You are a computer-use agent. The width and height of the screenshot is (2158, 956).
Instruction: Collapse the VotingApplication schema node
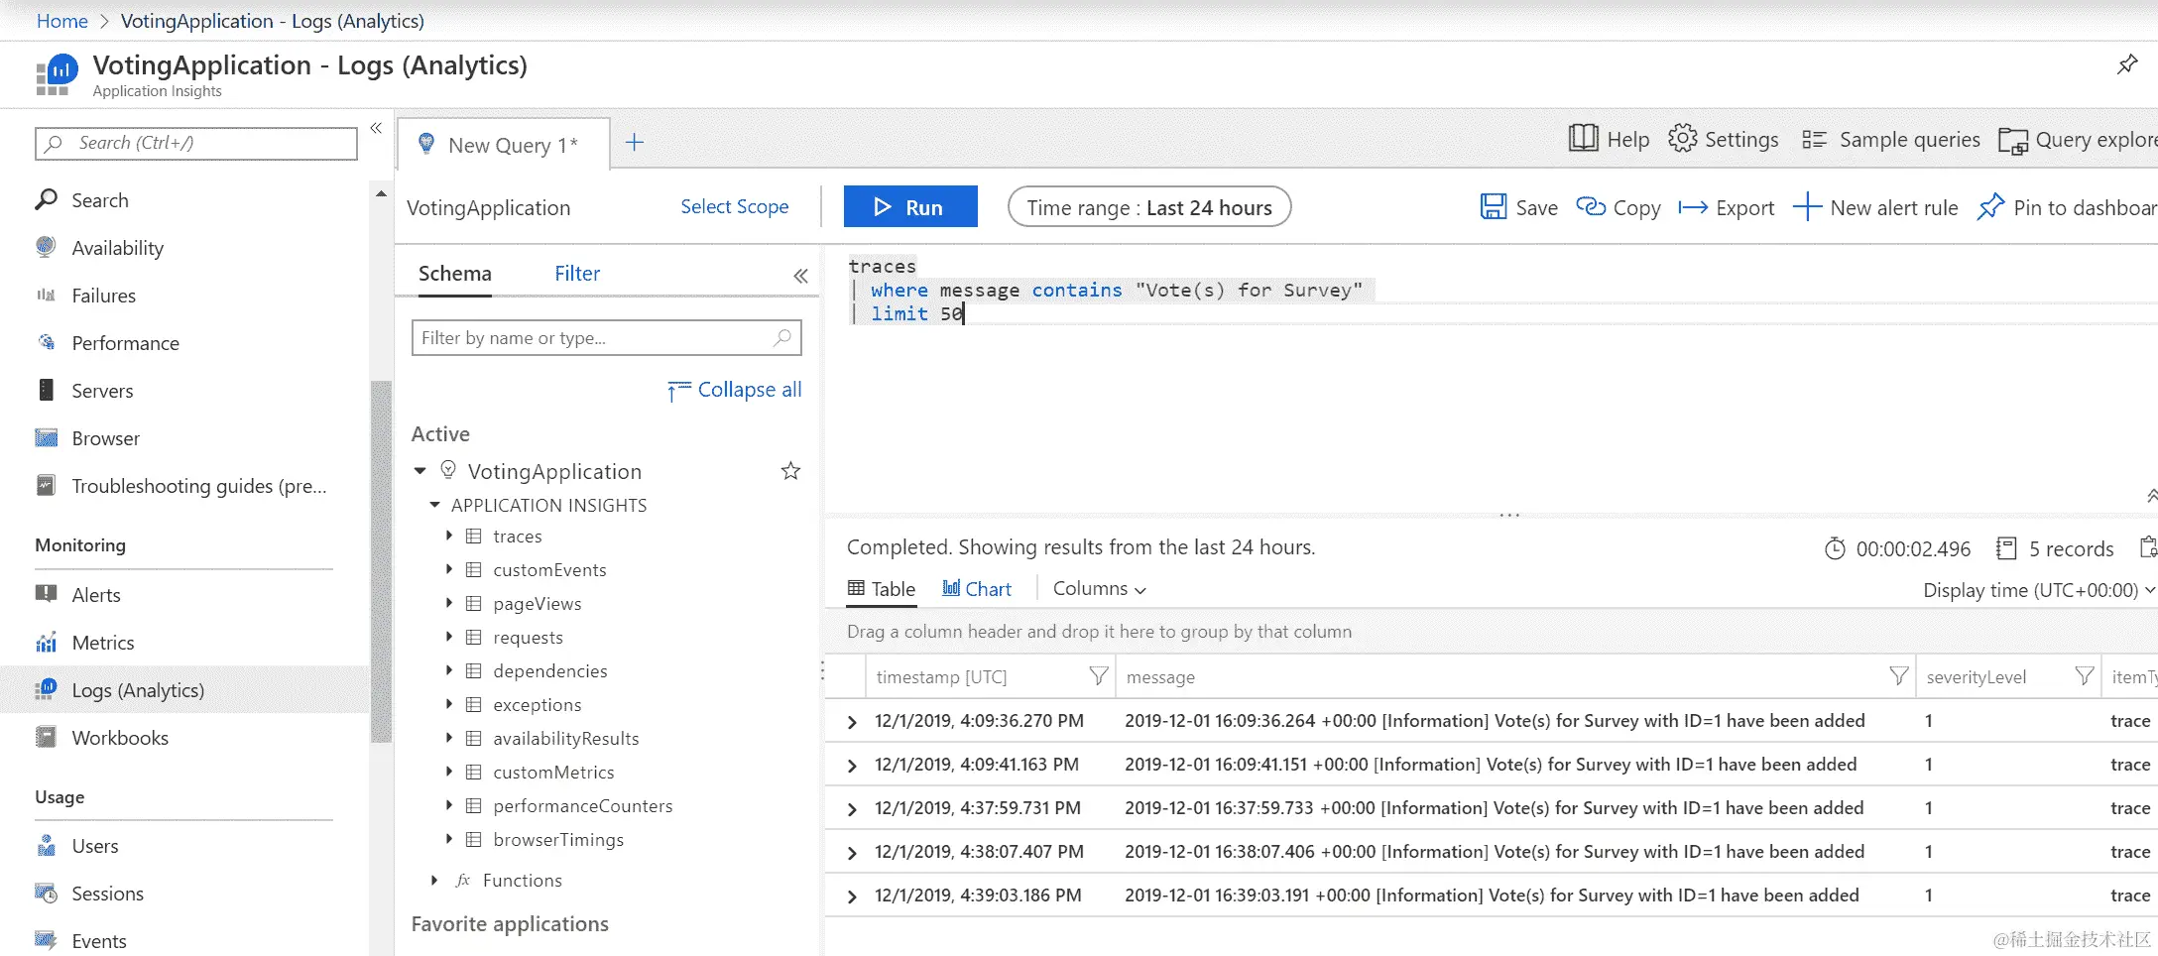coord(420,471)
